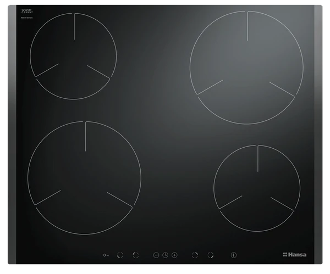330x274 pixels.
Task: Click vertical marker line in bottom-left burner
Action: tap(86, 136)
